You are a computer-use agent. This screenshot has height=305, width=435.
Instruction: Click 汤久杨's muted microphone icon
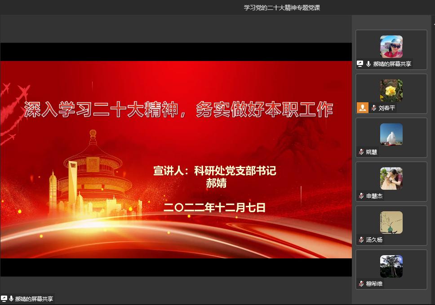point(361,240)
